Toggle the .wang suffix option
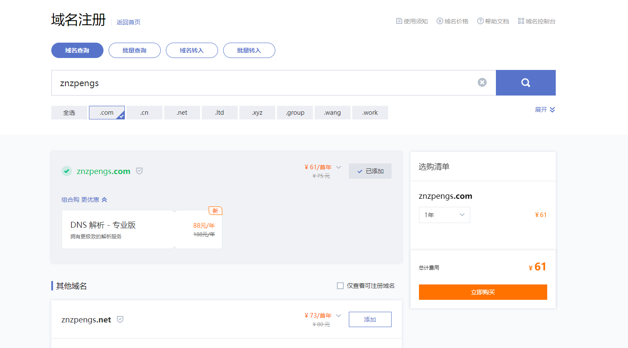This screenshot has height=348, width=628. (333, 113)
